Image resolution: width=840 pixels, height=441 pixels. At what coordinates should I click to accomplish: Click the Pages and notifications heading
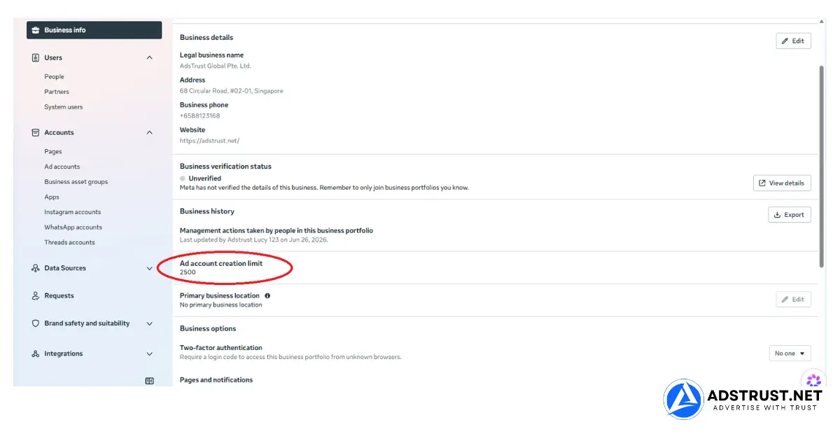216,380
